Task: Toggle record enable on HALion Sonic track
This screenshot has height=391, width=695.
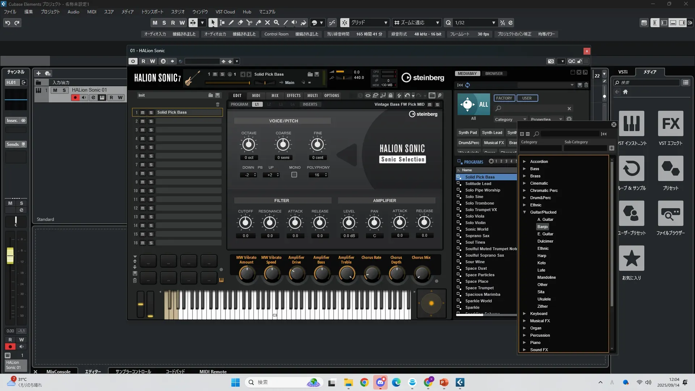Action: (x=75, y=97)
